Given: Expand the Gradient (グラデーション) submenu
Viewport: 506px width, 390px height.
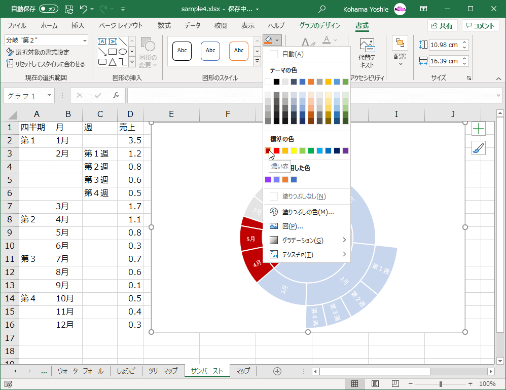Looking at the screenshot, I should [303, 240].
